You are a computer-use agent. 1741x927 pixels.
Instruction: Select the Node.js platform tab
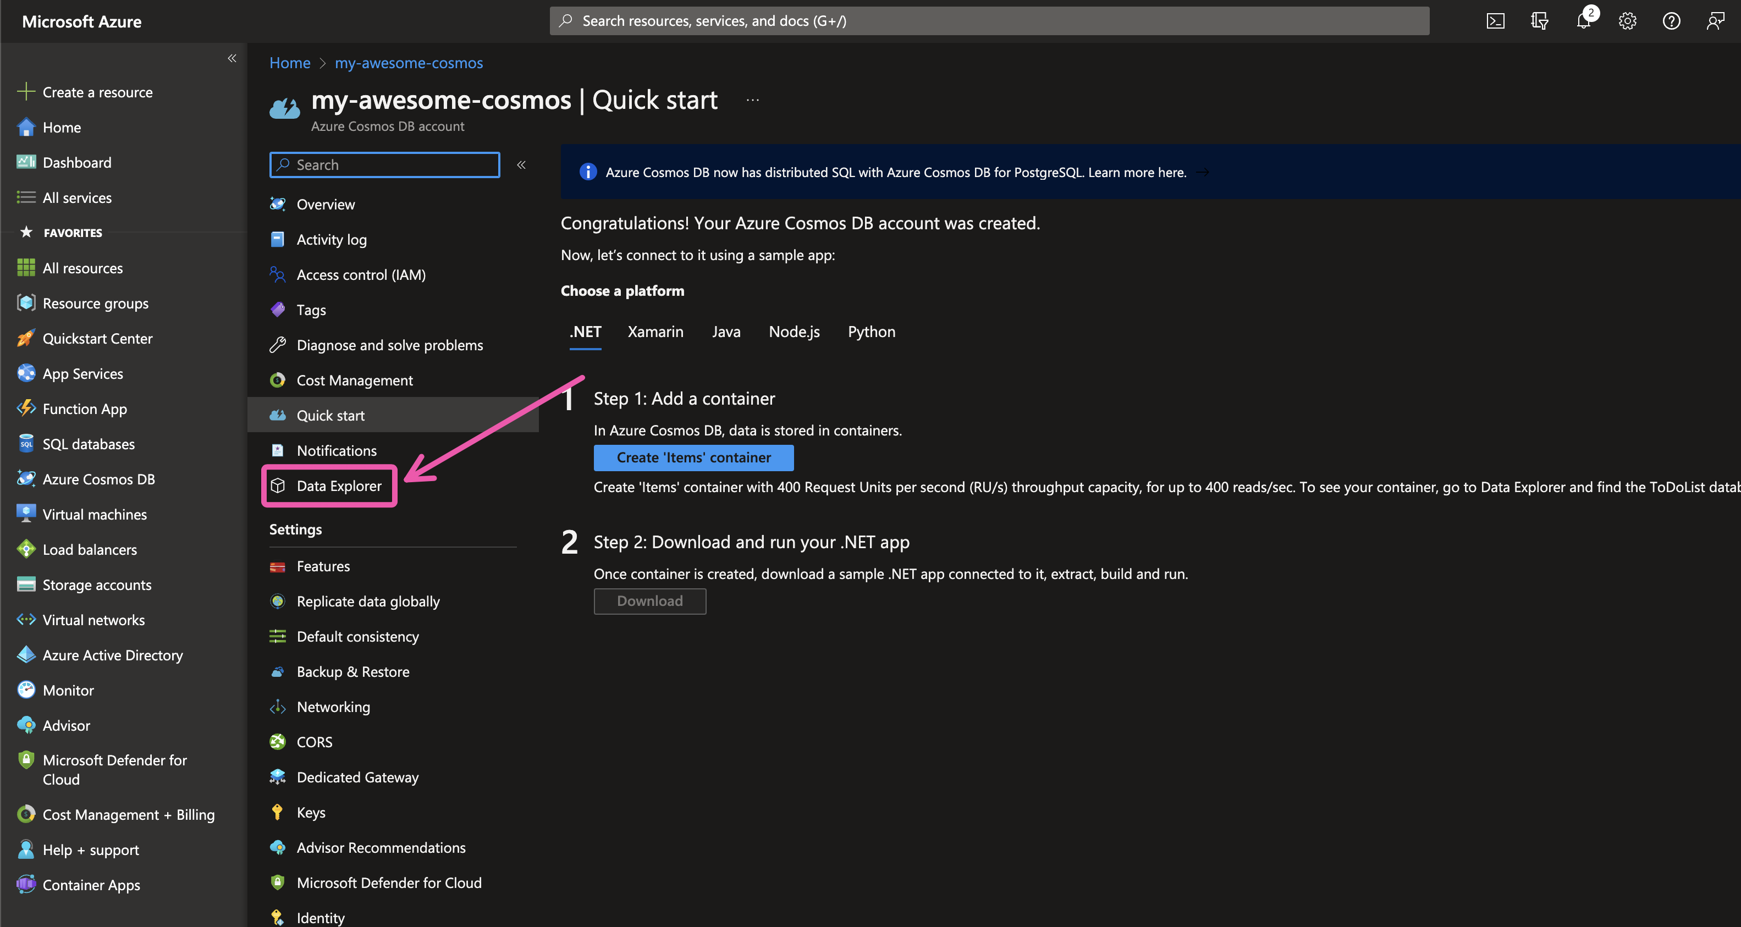794,332
